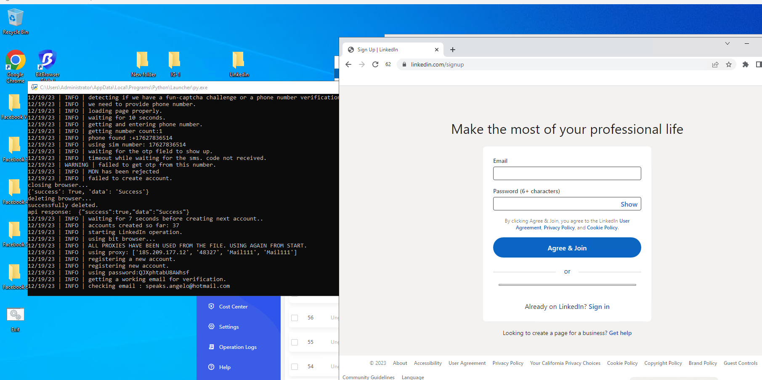View site information via the lock icon

404,64
